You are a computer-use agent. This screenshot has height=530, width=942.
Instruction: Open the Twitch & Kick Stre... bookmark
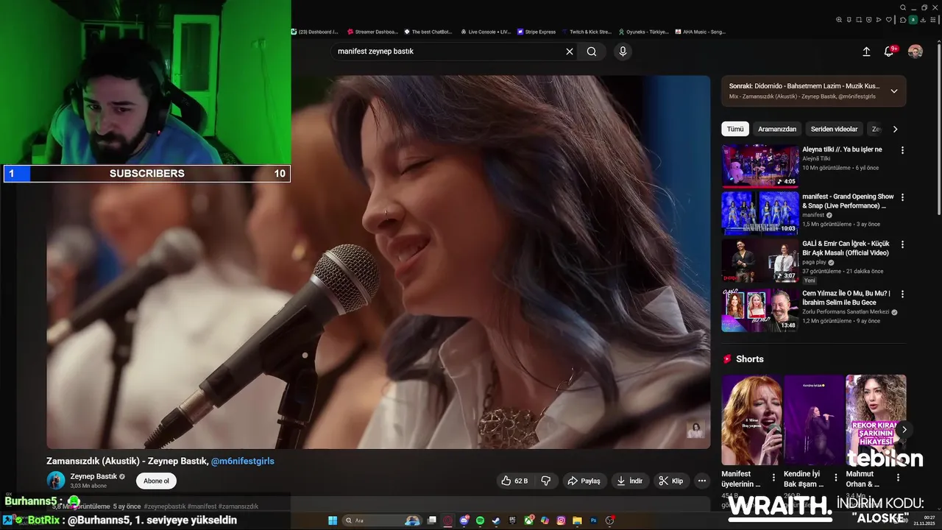tap(587, 32)
